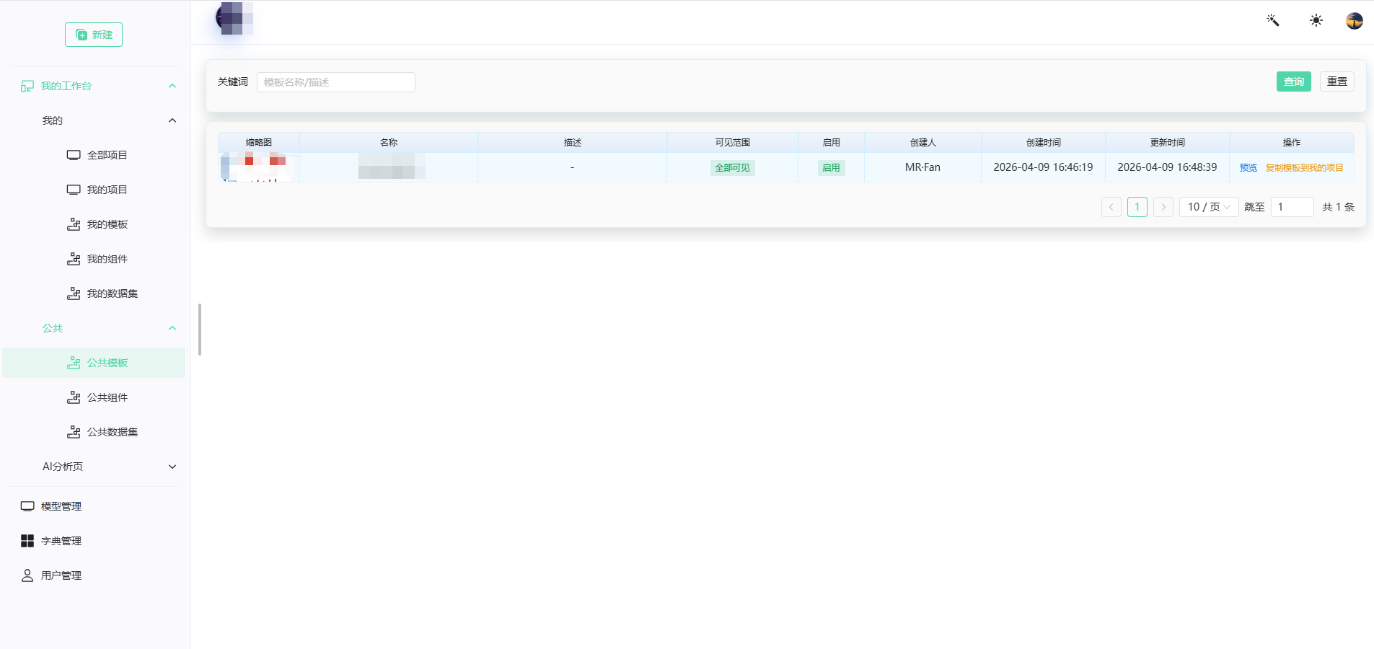Click 复制模板到我的项目 link
Image resolution: width=1374 pixels, height=649 pixels.
(1304, 168)
